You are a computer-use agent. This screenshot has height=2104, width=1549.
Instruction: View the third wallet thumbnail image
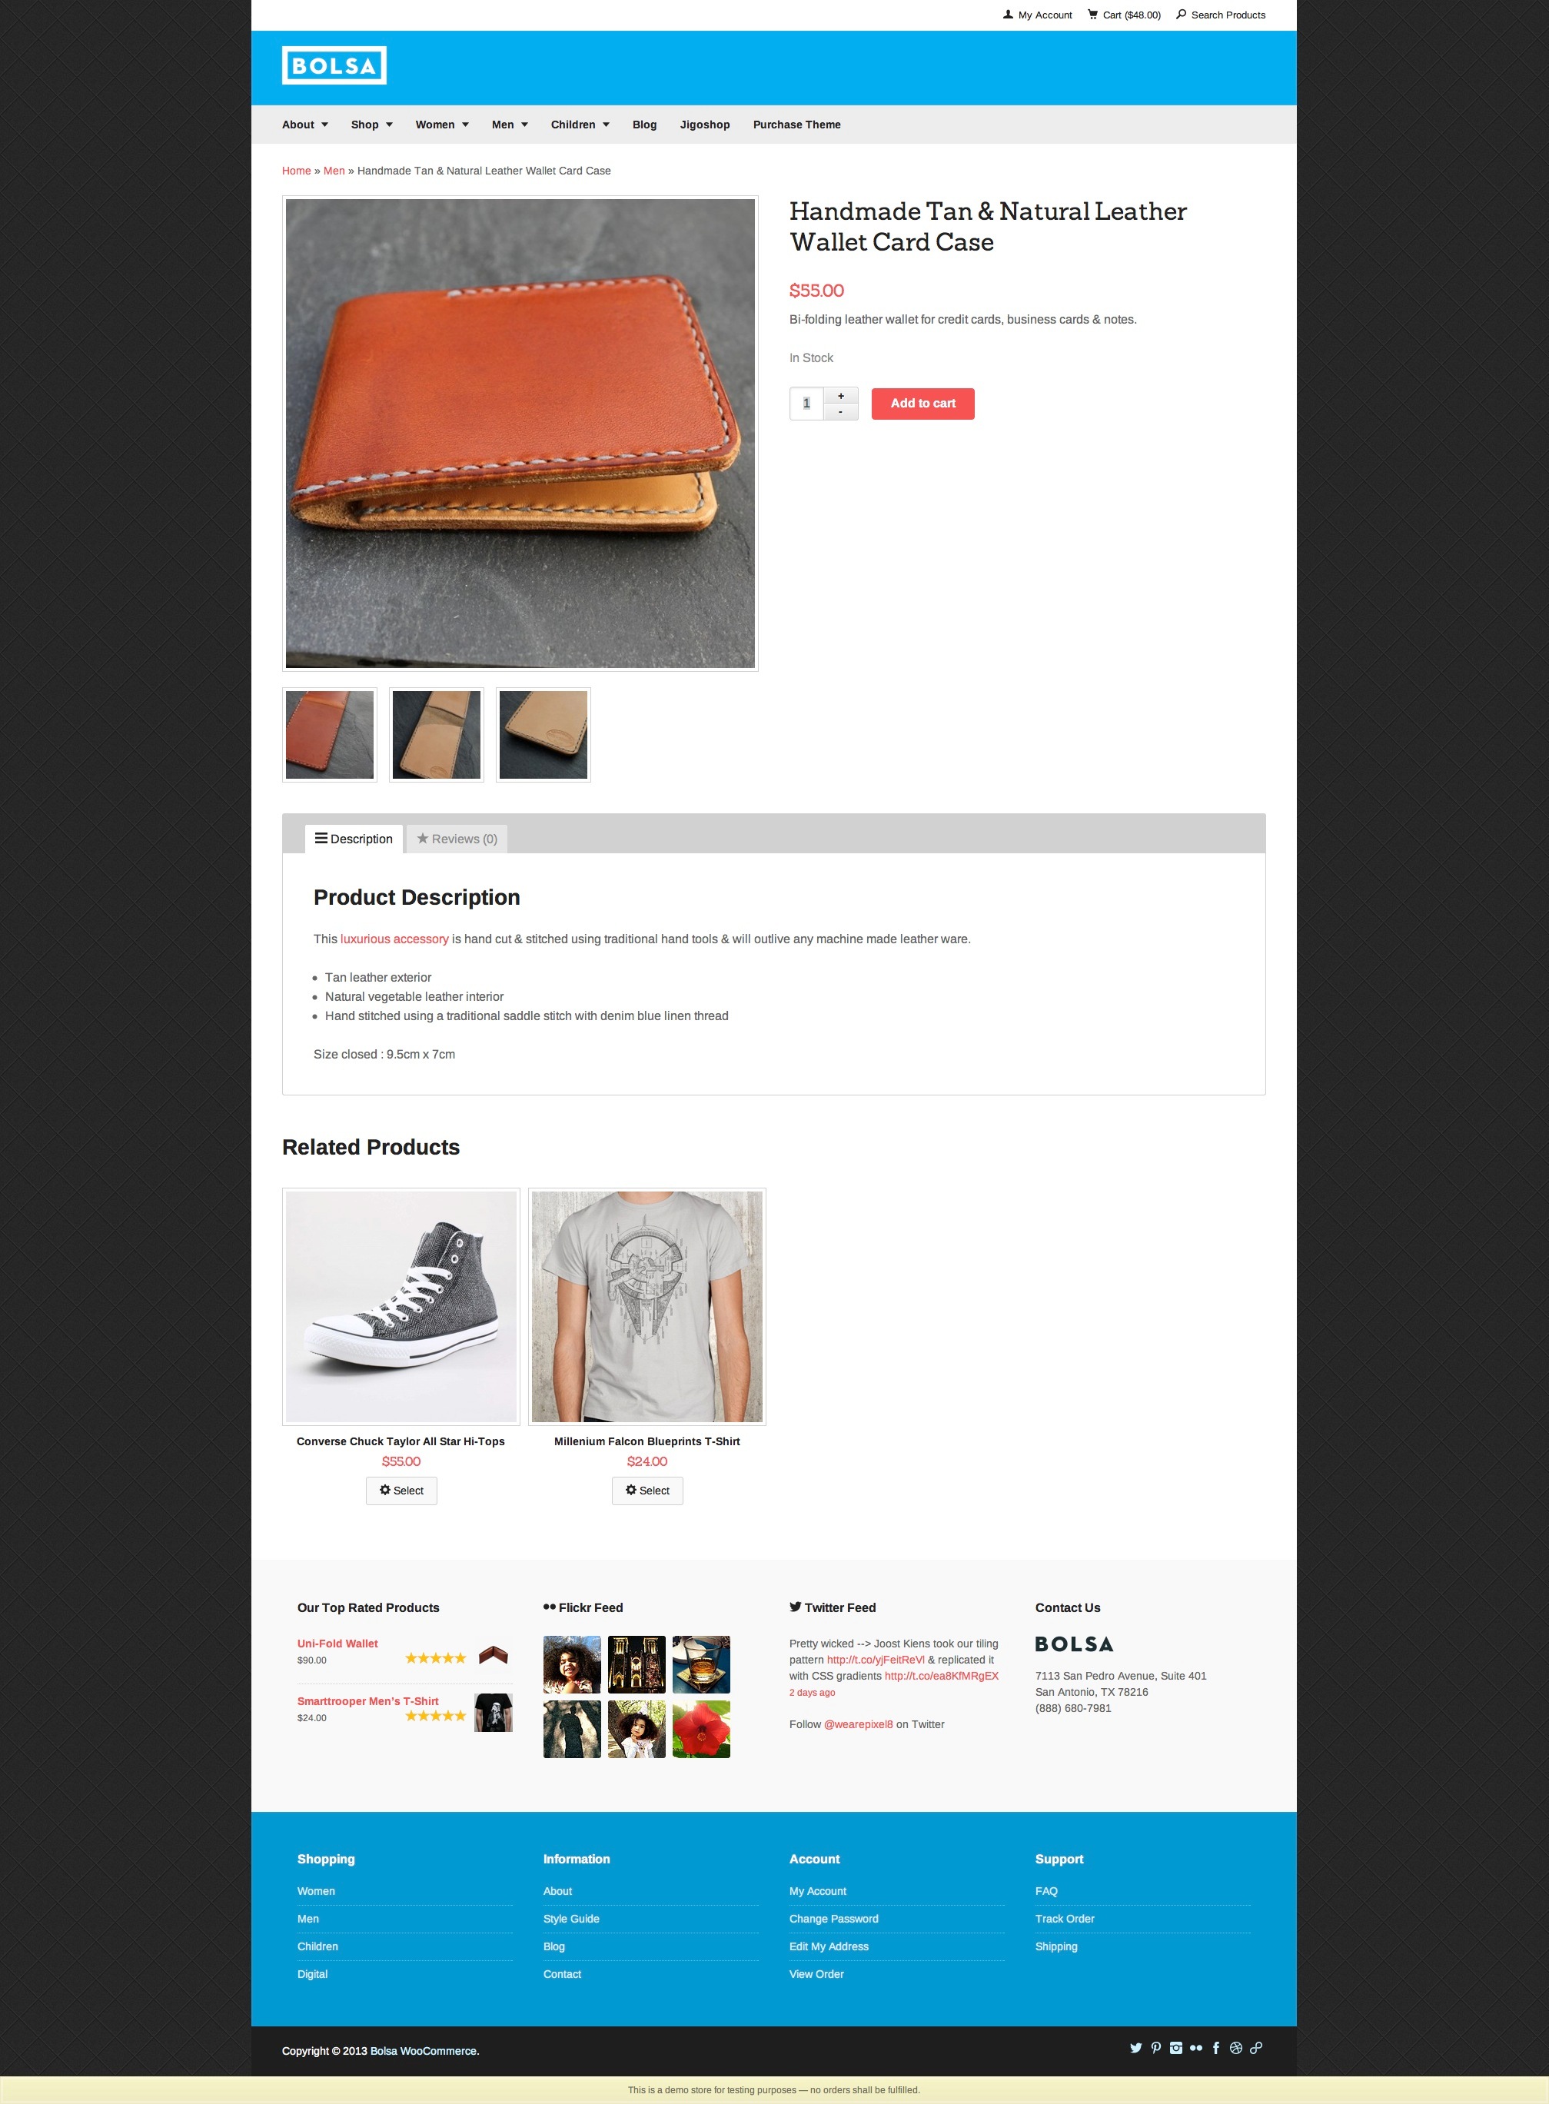click(543, 735)
